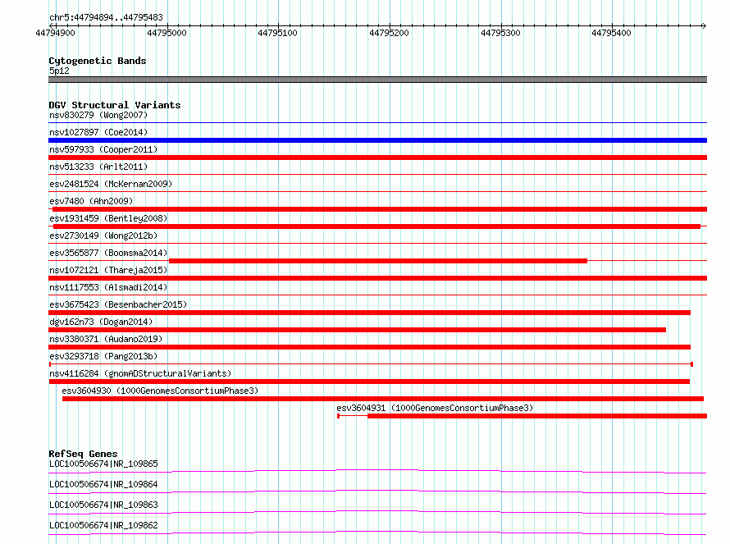The width and height of the screenshot is (730, 544).
Task: Click the red bar of esv3604931
Action: (537, 416)
